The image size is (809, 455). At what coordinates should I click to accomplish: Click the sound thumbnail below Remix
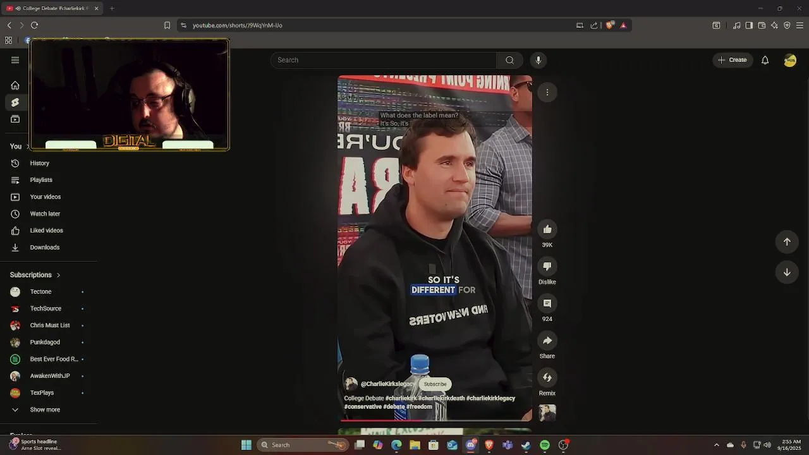click(547, 413)
